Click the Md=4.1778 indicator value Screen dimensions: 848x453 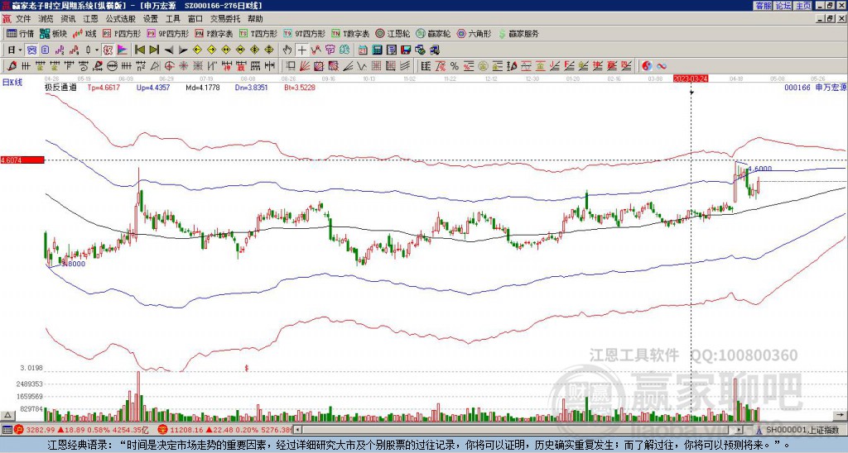coord(203,87)
